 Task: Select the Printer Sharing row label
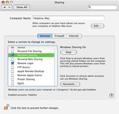tap(26, 79)
